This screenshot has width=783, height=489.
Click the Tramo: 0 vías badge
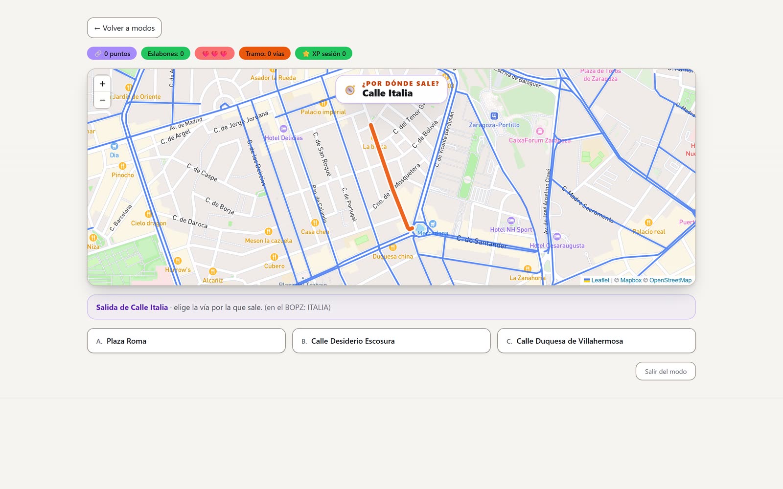265,53
